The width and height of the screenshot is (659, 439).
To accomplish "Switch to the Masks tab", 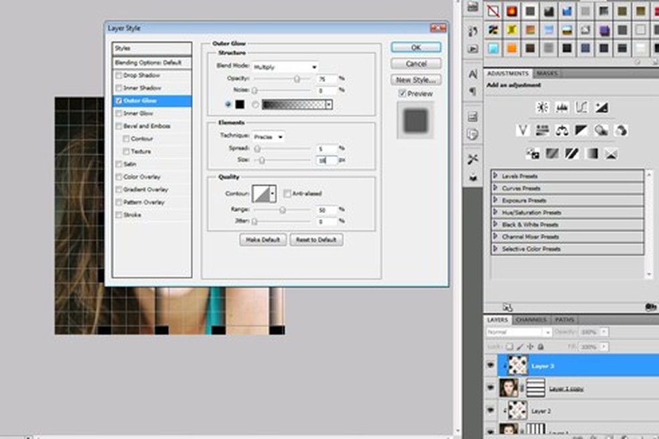I will point(547,73).
